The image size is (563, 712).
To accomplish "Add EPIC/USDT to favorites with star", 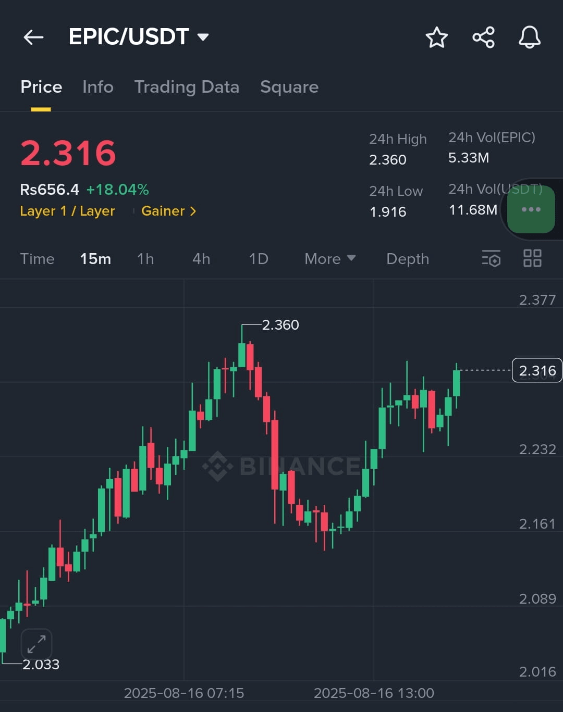I will tap(437, 37).
